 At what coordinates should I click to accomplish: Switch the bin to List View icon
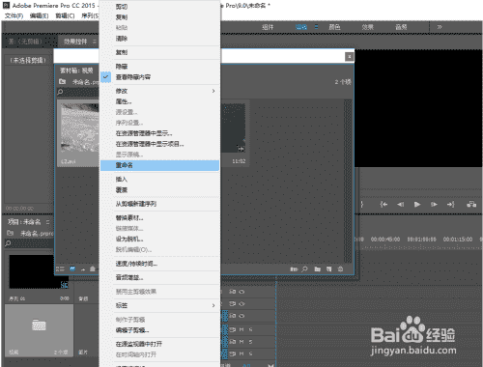tap(60, 268)
